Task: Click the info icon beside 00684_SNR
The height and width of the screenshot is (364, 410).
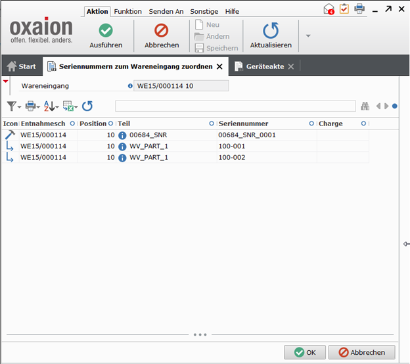Action: click(122, 135)
